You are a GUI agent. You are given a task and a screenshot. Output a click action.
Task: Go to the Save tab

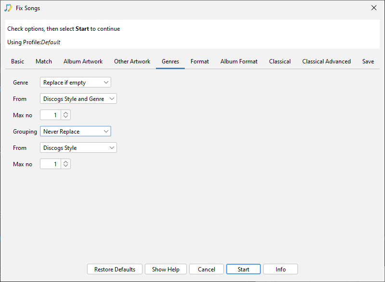click(368, 61)
